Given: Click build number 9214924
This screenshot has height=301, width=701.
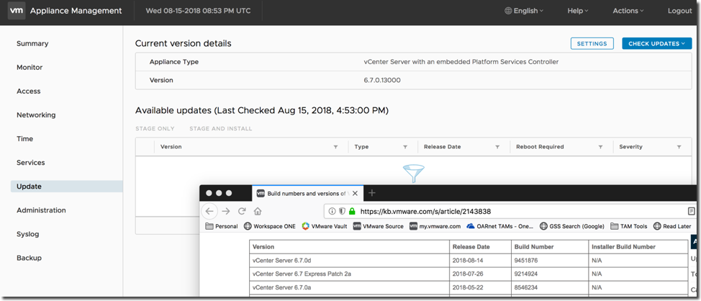Looking at the screenshot, I should click(525, 274).
